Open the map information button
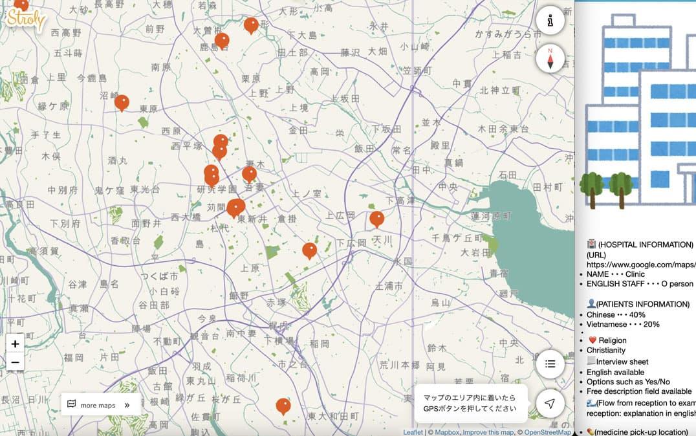The image size is (696, 436). [550, 21]
